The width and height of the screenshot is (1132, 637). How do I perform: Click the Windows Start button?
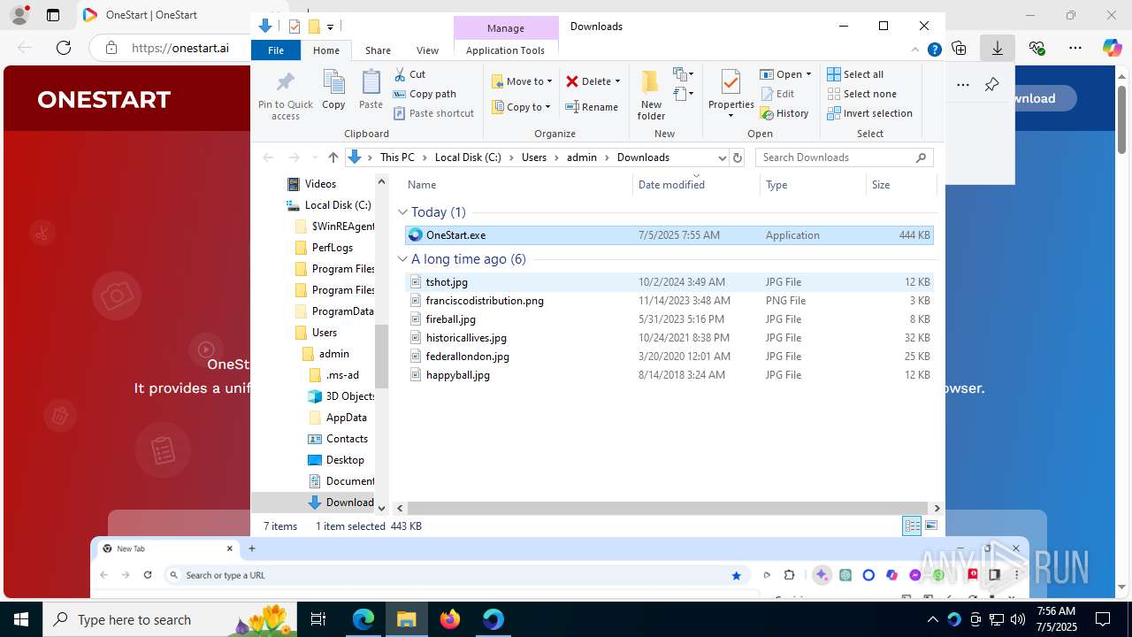coord(21,619)
